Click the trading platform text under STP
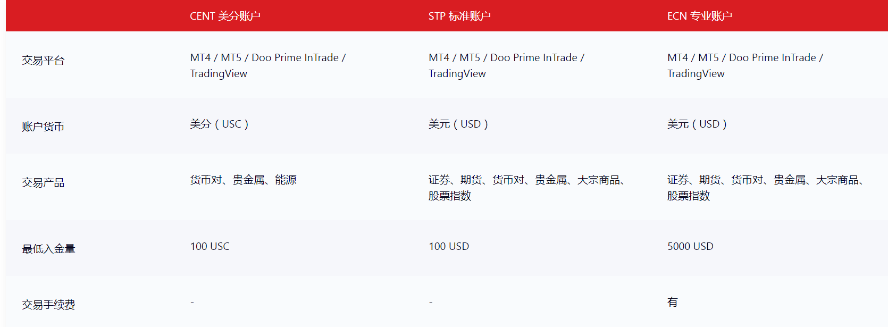 pos(506,65)
